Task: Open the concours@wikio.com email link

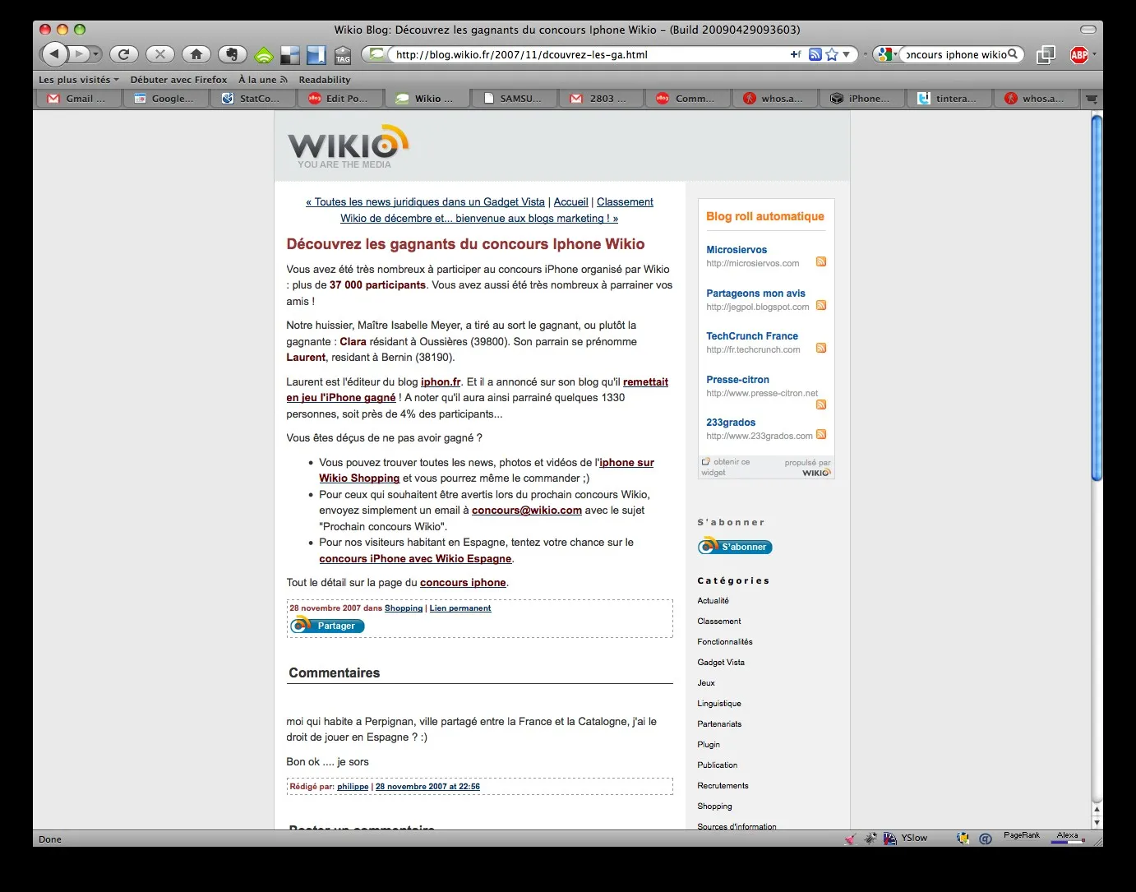Action: [x=527, y=511]
